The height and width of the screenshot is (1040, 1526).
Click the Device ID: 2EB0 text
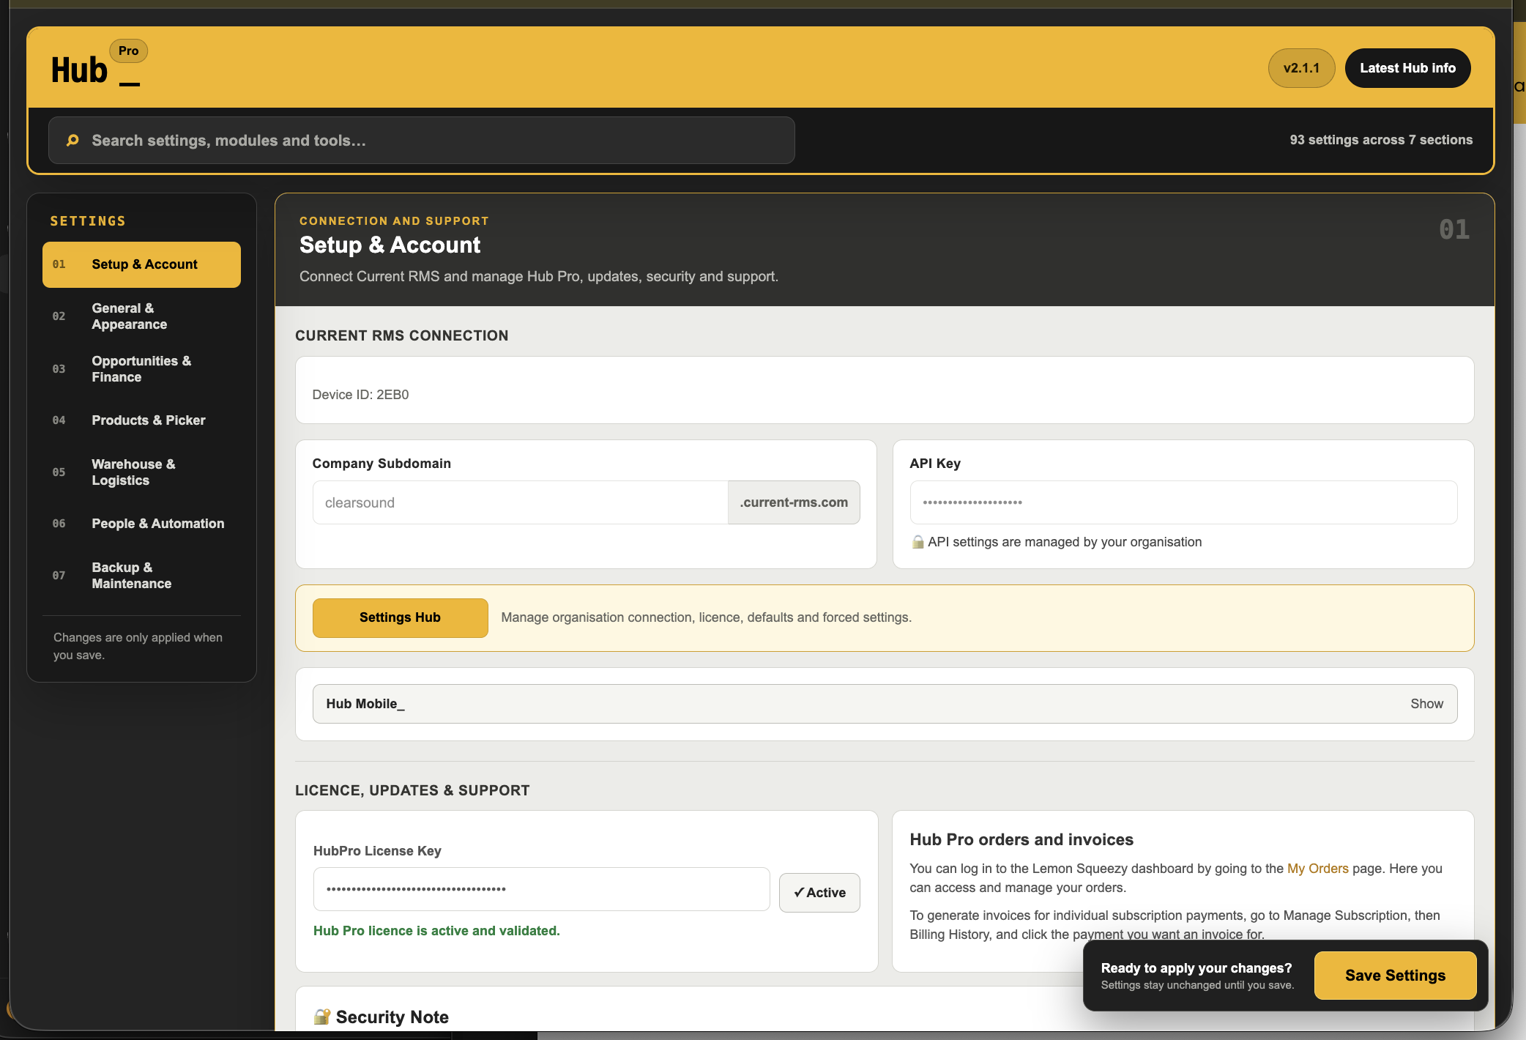point(360,395)
